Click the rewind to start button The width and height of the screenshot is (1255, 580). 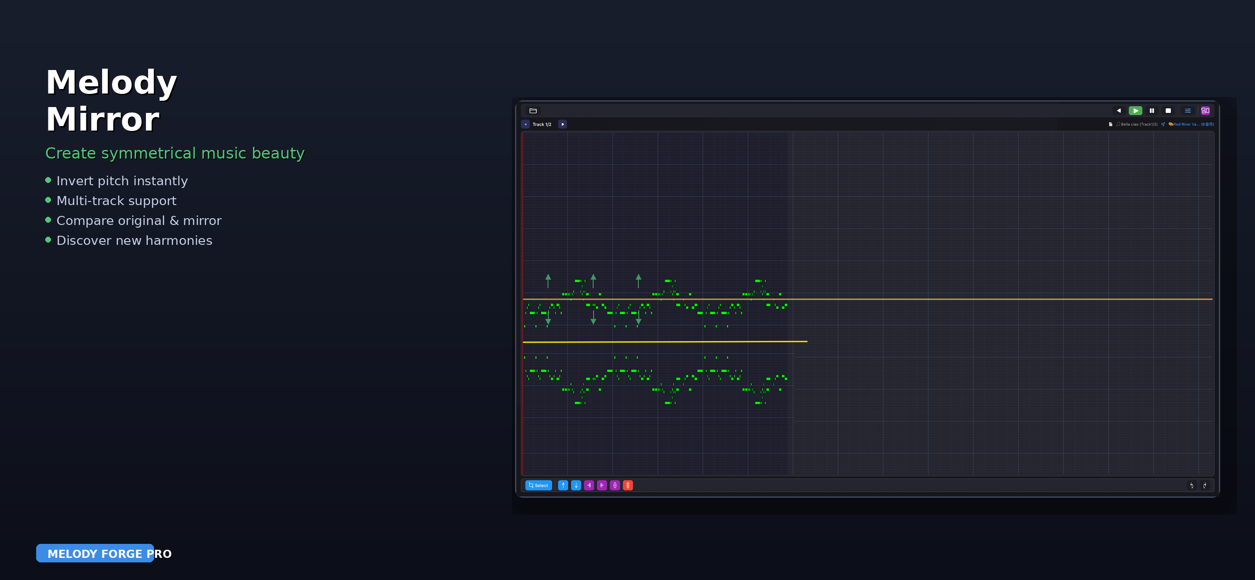[x=1119, y=111]
